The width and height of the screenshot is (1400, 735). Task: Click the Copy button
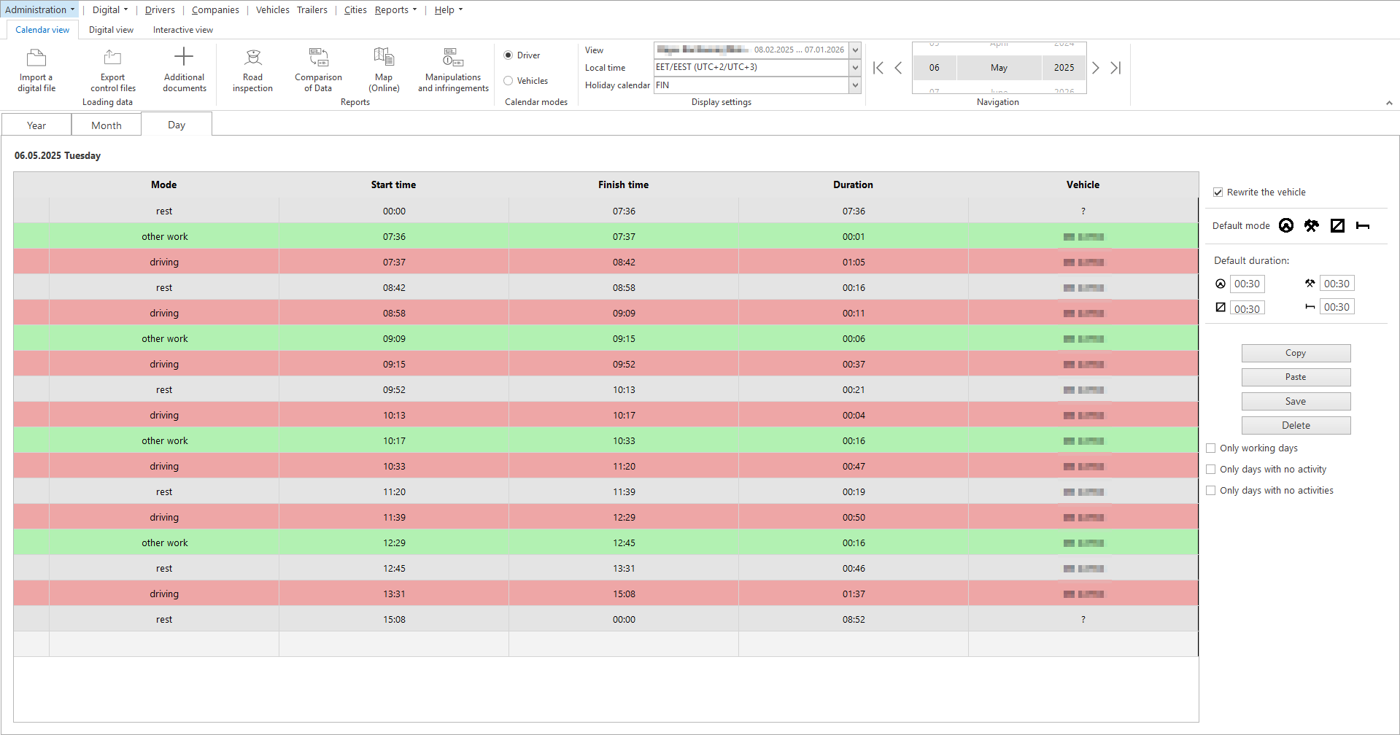tap(1296, 353)
